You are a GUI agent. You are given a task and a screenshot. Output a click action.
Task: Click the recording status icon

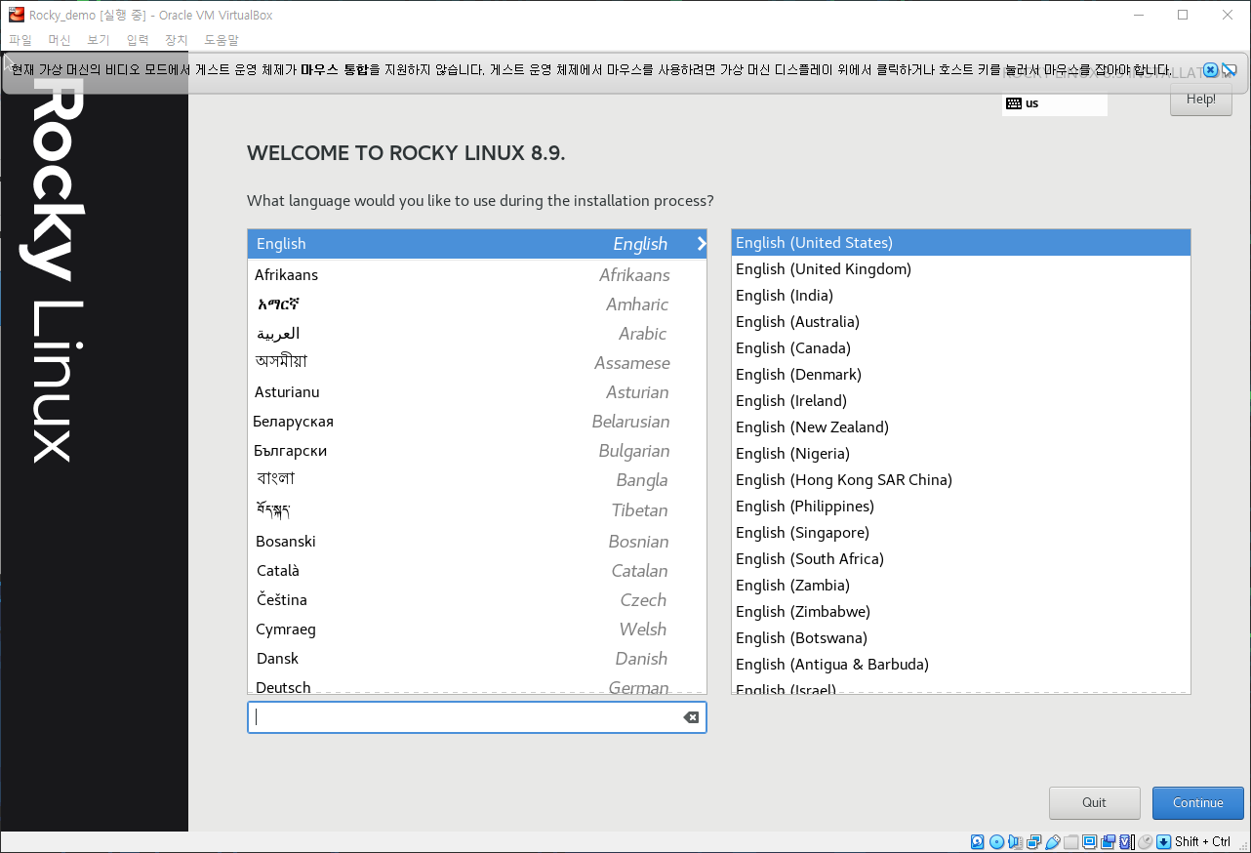(x=1108, y=841)
